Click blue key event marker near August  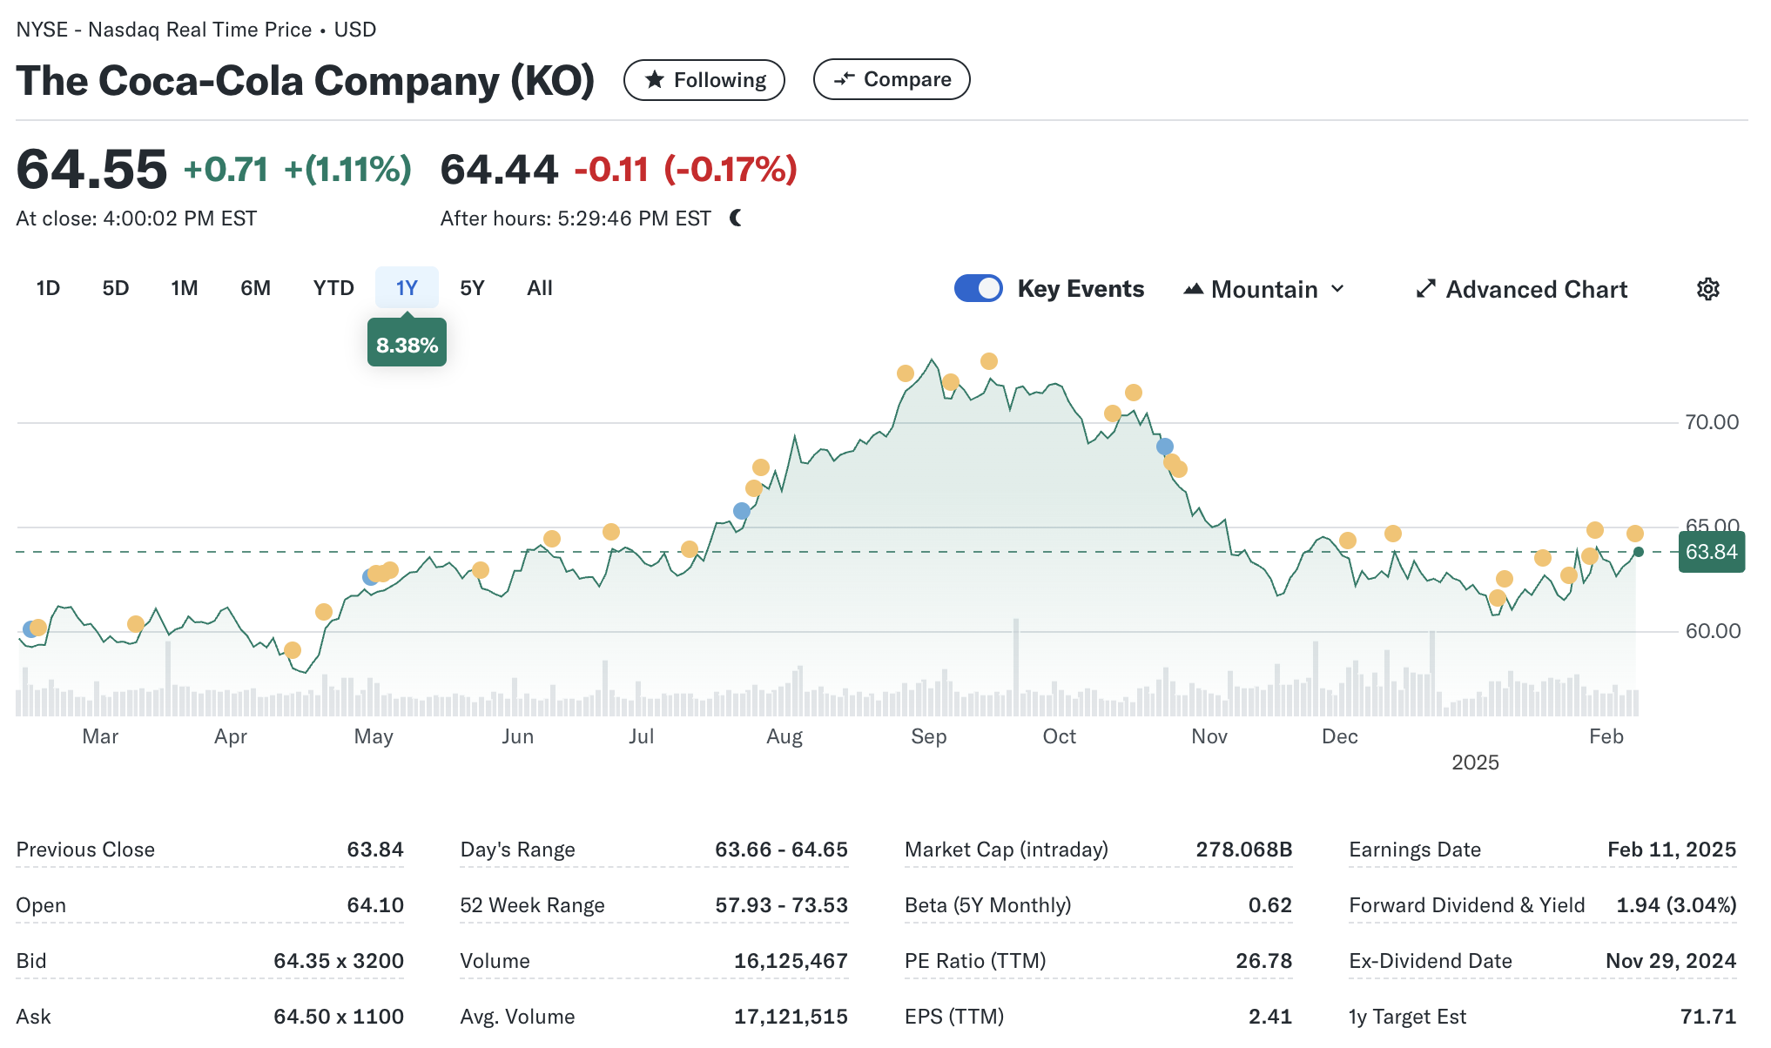(x=742, y=511)
